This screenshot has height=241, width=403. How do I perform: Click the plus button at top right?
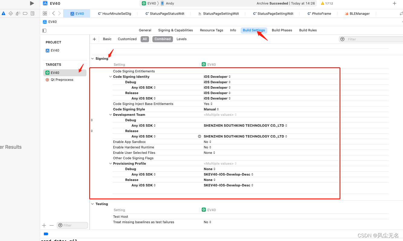pos(394,3)
